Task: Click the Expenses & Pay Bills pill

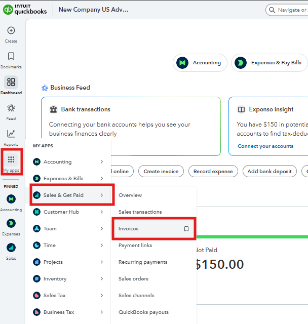Action: 269,63
